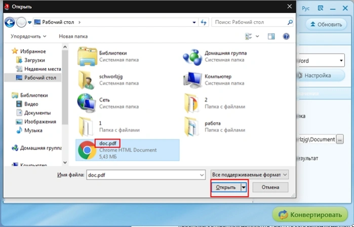This screenshot has height=227, width=354.
Task: Open the help question mark icon
Action: pos(286,36)
